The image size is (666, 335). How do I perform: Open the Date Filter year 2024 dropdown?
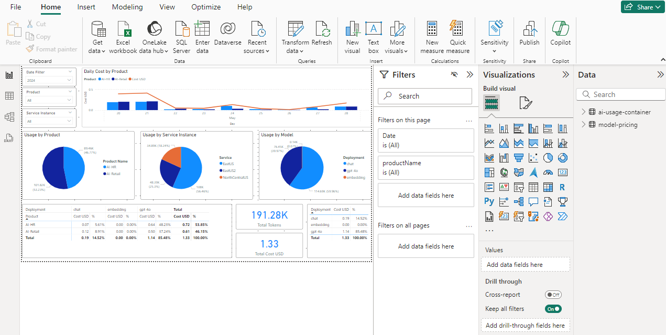point(49,80)
